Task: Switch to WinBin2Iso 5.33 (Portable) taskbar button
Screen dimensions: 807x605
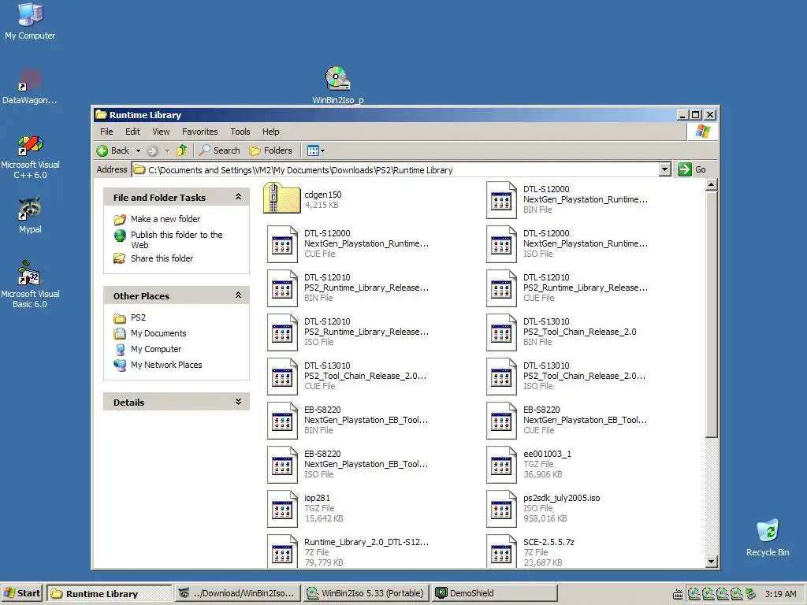Action: pyautogui.click(x=366, y=593)
